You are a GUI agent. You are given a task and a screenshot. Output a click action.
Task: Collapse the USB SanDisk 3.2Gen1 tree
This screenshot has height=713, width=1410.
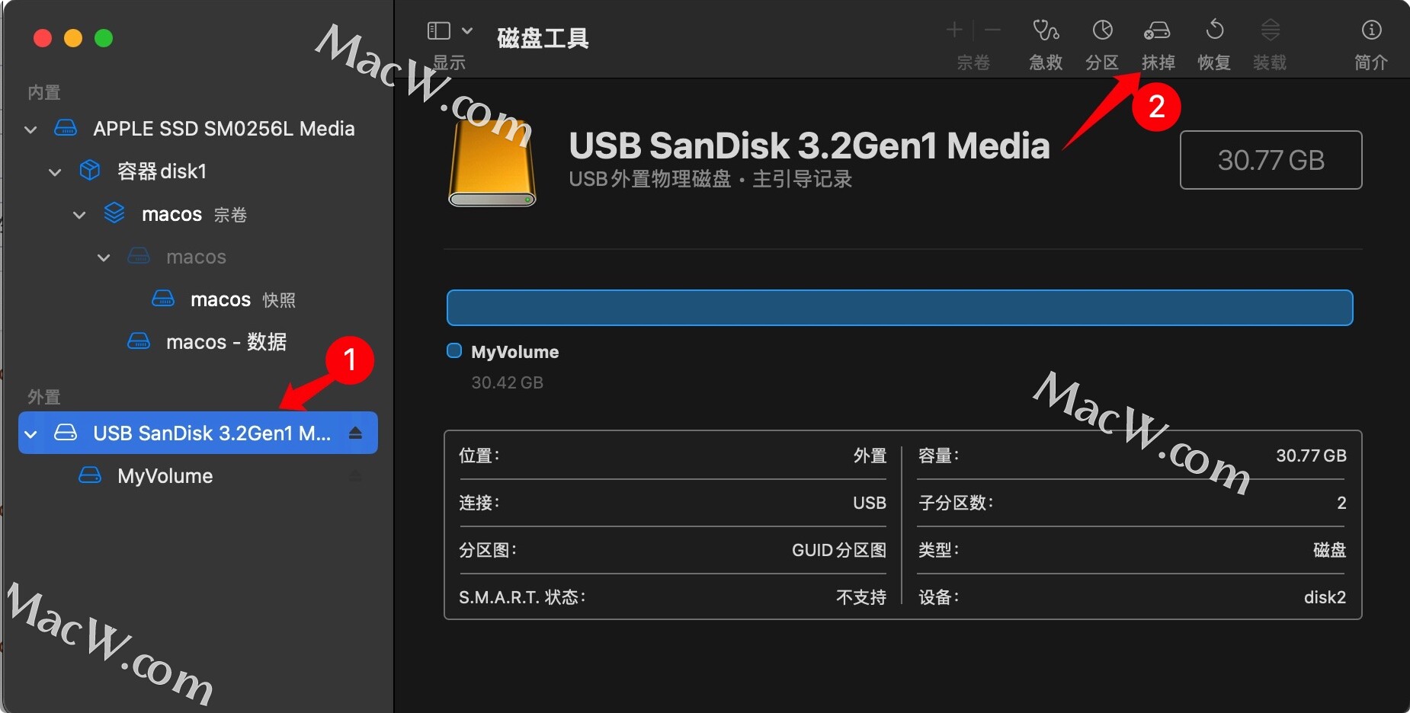click(30, 434)
